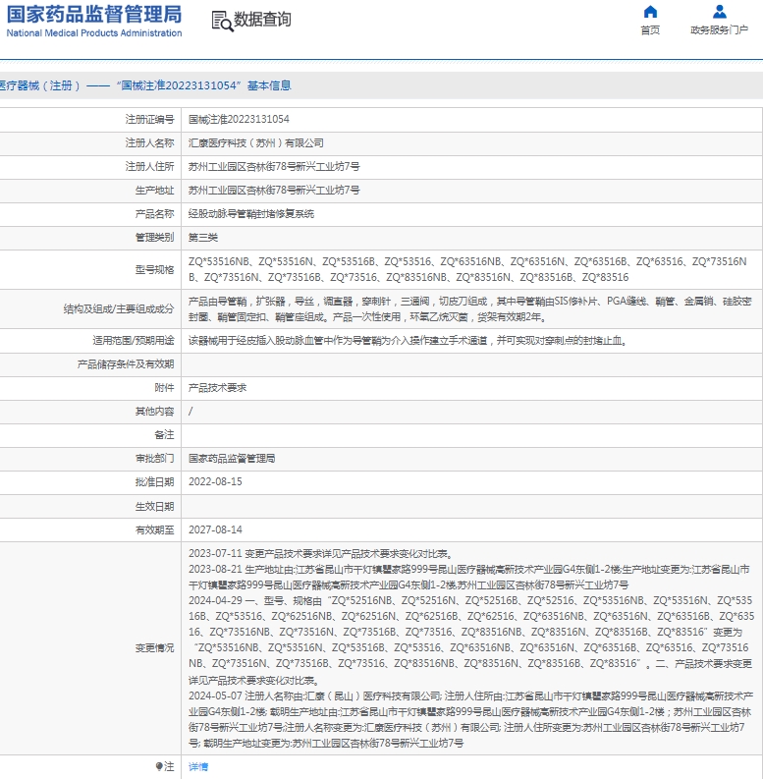Click the 注册人名称 row label
This screenshot has height=779, width=763.
(149, 143)
